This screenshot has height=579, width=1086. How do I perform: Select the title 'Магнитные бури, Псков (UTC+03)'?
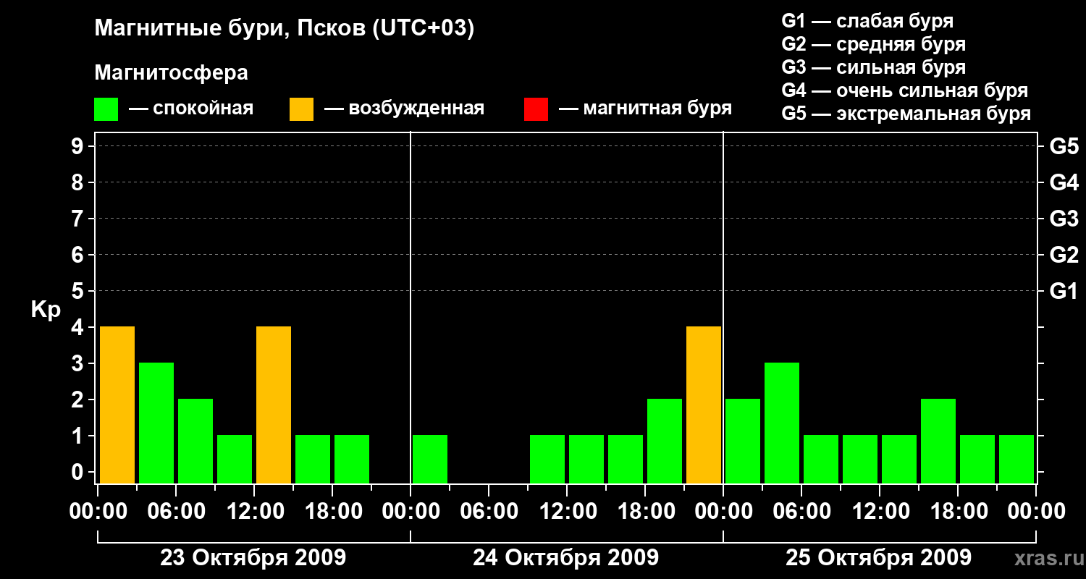click(285, 29)
